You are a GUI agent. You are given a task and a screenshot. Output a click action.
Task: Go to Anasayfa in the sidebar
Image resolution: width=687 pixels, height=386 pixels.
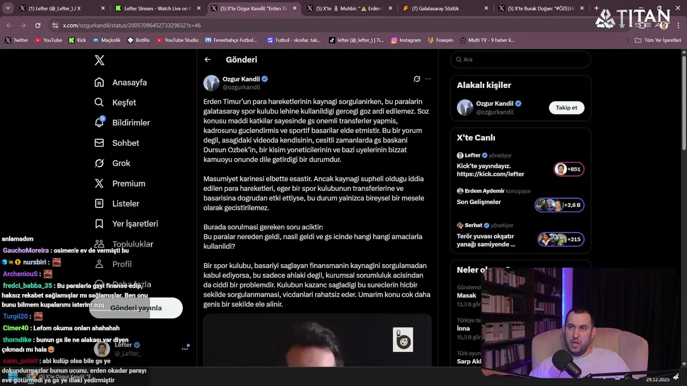pyautogui.click(x=121, y=83)
